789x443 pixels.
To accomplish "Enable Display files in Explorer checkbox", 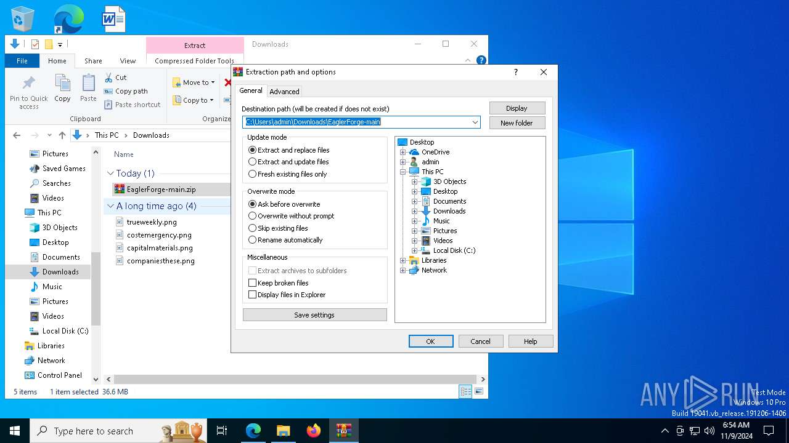I will click(x=252, y=295).
